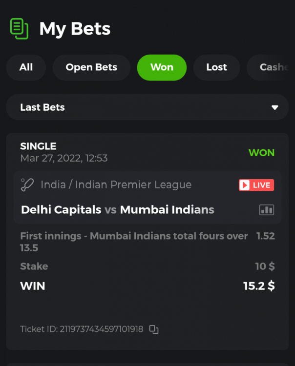Screen dimensions: 295x366
Task: Click the My Bets heading
Action: 75,29
